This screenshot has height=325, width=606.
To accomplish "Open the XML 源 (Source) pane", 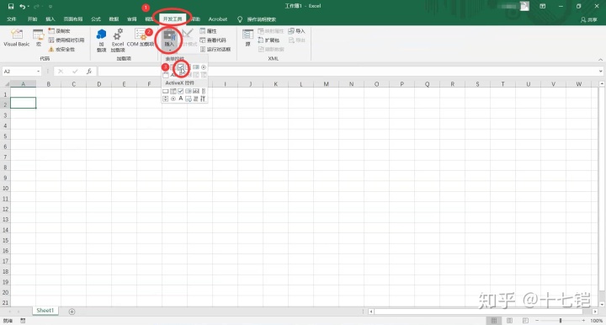I will pos(247,38).
